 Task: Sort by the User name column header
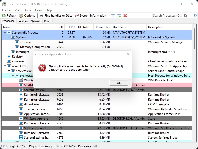[129, 27]
